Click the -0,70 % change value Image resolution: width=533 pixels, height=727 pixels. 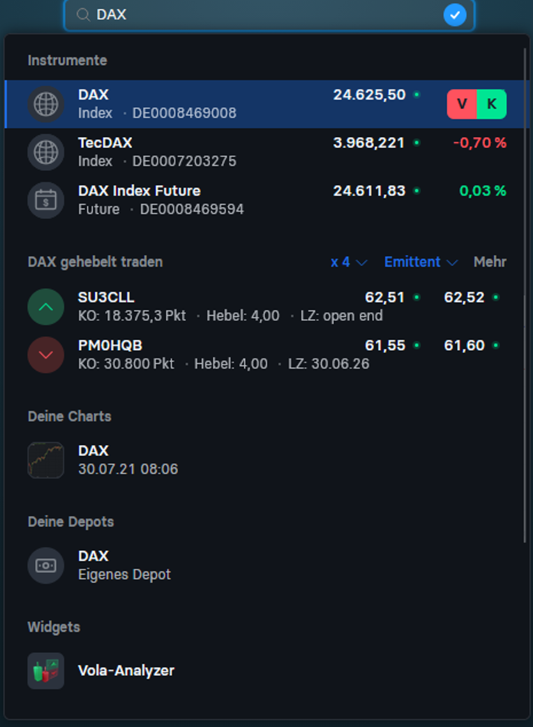[x=479, y=143]
